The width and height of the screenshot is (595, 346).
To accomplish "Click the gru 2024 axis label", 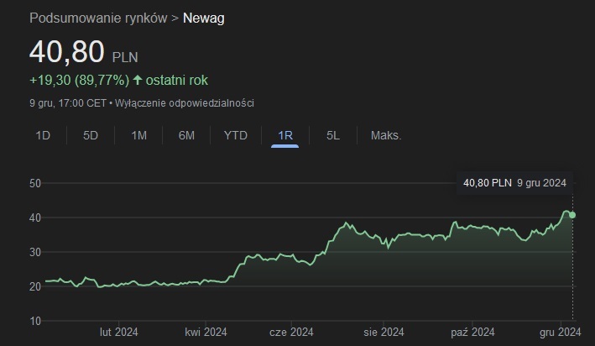I will pyautogui.click(x=561, y=333).
